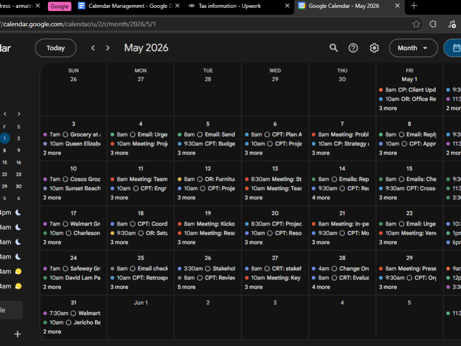Close the Calendar Management Google Docs tab
Image resolution: width=461 pixels, height=346 pixels.
[x=177, y=6]
